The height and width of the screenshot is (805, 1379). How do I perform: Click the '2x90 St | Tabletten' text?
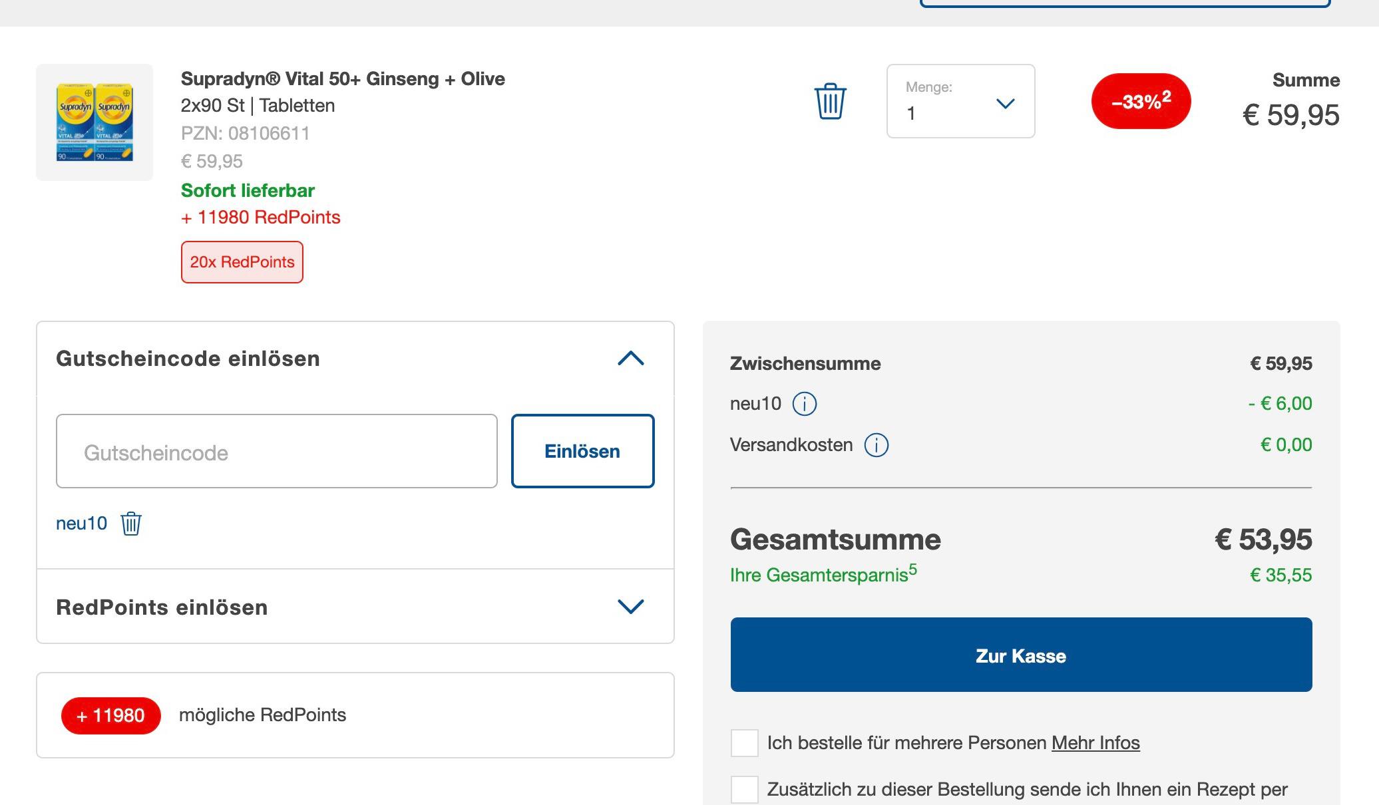click(258, 106)
